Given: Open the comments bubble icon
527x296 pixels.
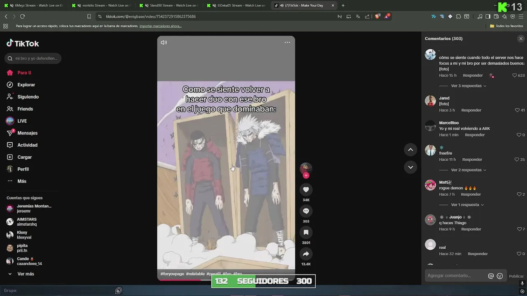Looking at the screenshot, I should (306, 211).
